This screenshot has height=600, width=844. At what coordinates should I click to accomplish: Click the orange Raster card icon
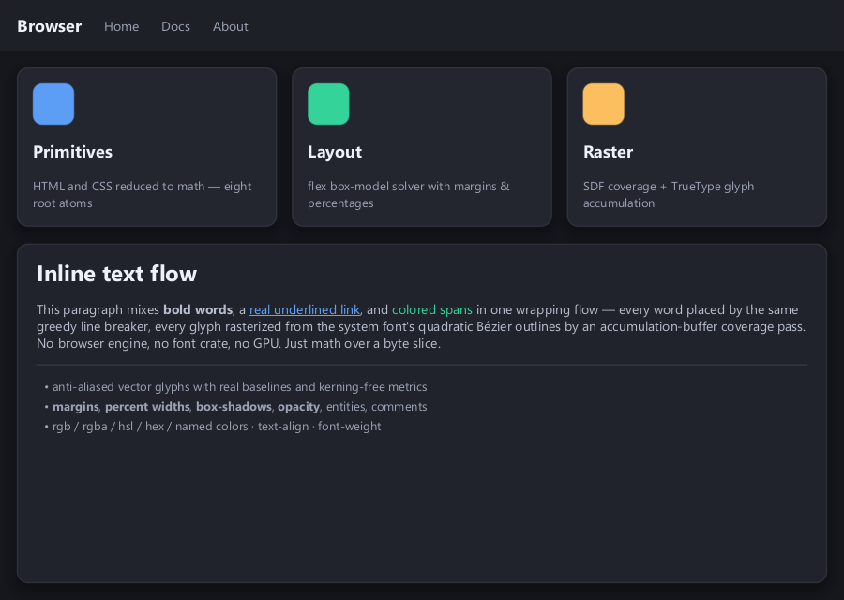pos(603,104)
